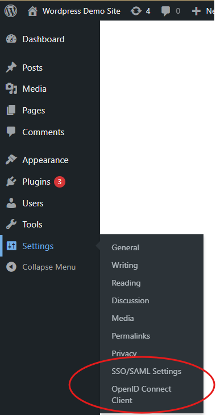Viewport: 216px width, 415px height.
Task: Select General under Settings
Action: (125, 247)
